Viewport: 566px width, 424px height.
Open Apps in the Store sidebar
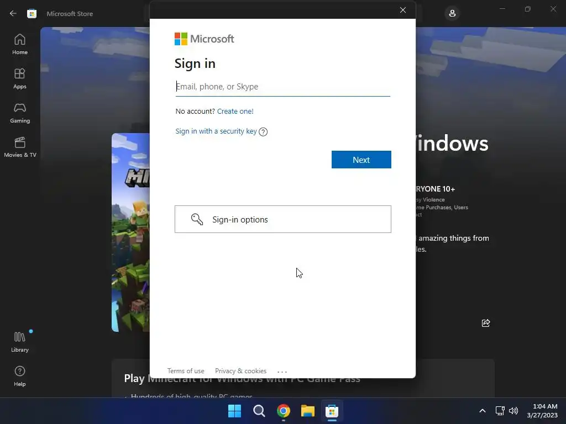20,78
